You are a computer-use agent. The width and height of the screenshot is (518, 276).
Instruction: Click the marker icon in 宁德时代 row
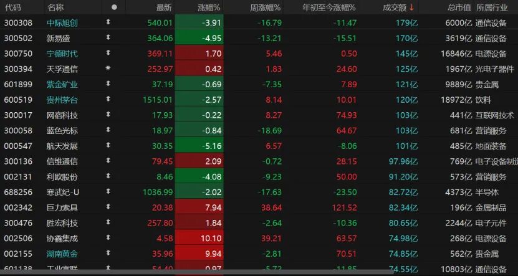pyautogui.click(x=108, y=53)
